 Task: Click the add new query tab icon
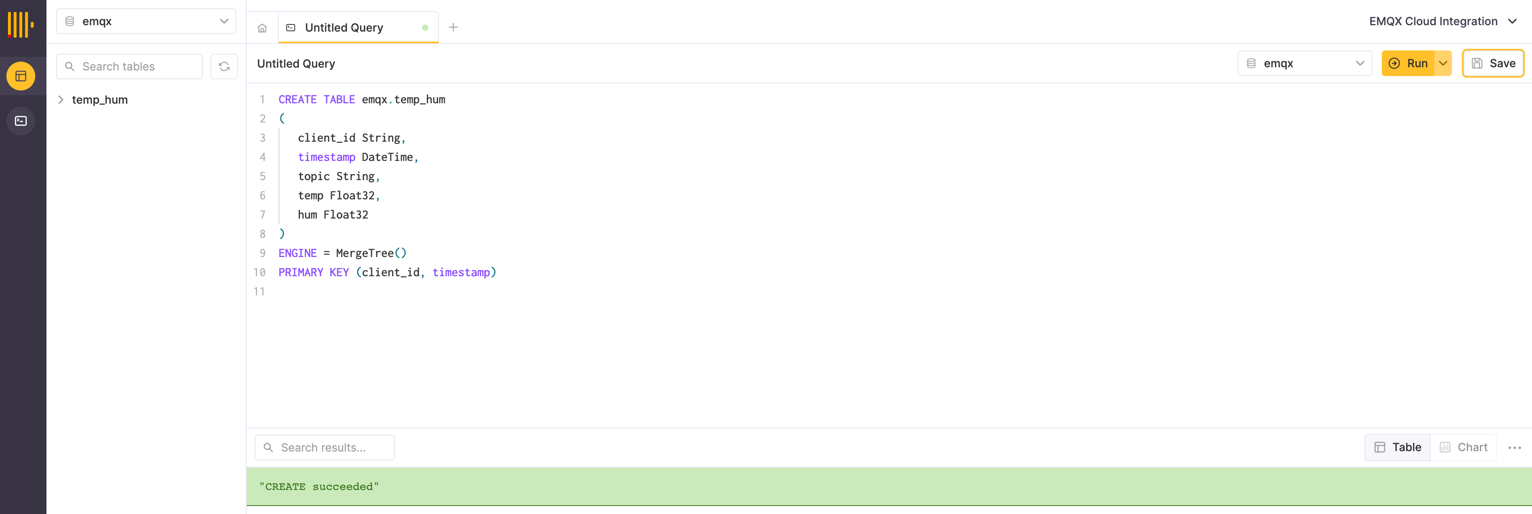pos(452,26)
